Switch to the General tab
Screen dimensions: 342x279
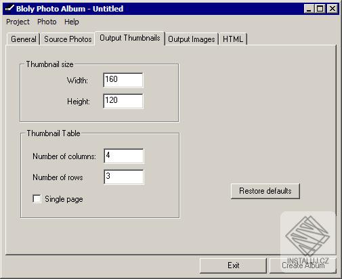coord(23,39)
